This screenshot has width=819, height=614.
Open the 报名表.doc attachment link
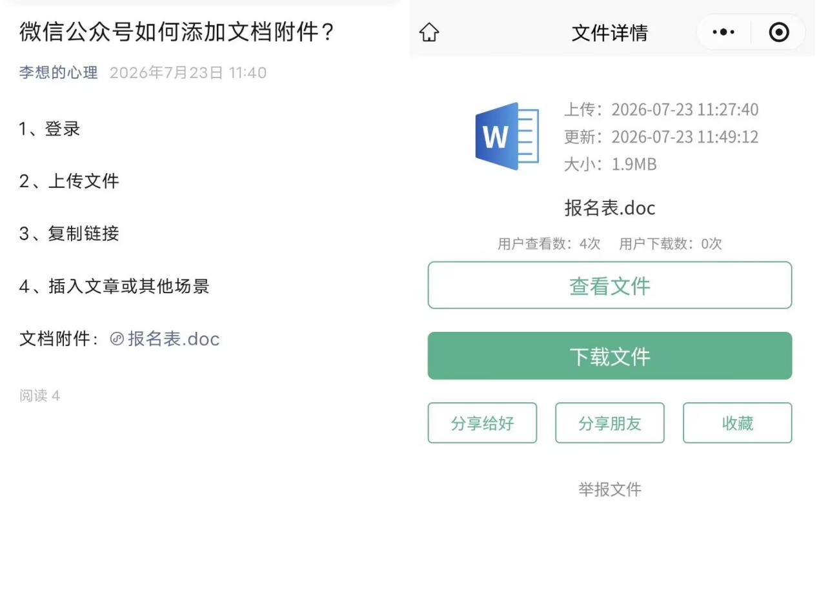pos(174,338)
